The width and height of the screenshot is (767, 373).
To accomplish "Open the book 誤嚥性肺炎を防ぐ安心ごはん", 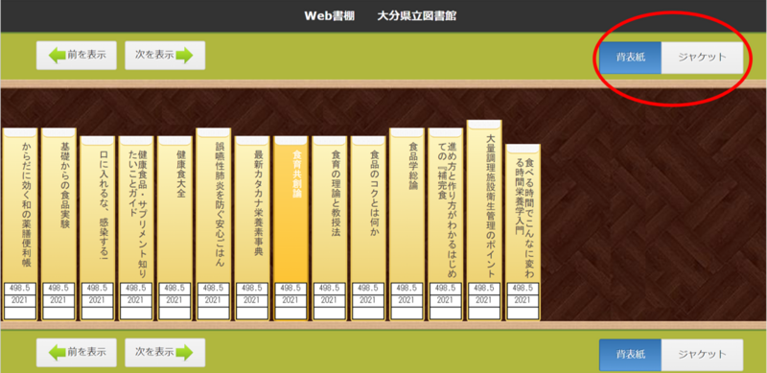I will click(213, 224).
